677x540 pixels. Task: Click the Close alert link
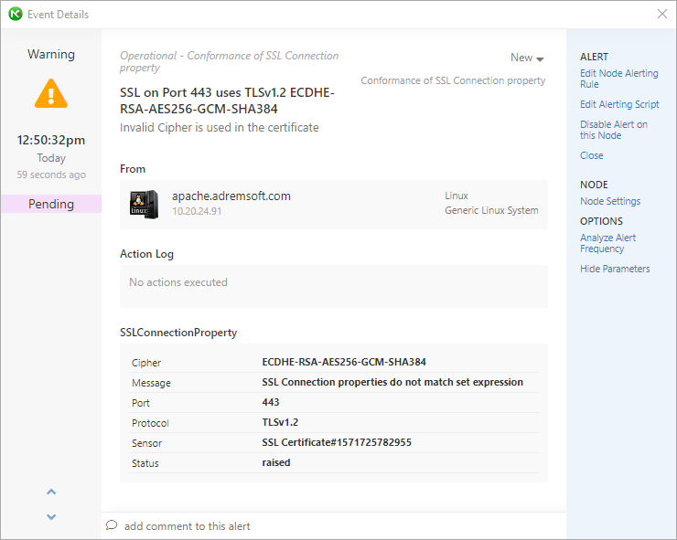592,155
